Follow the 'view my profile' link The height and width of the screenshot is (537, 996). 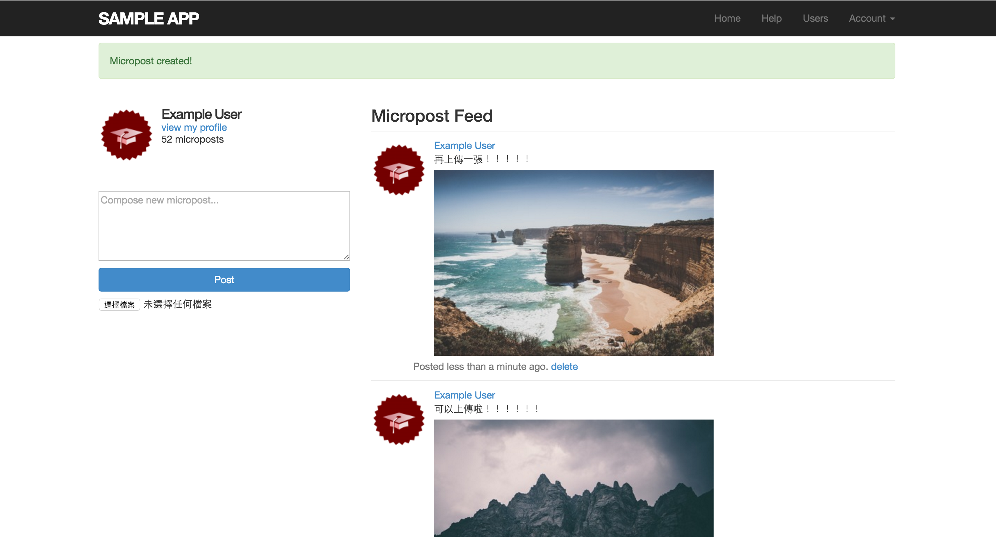tap(194, 127)
